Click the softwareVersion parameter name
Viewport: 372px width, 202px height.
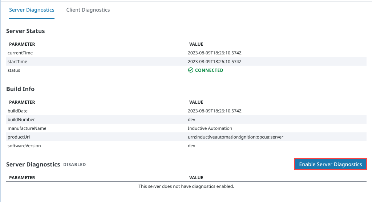click(x=24, y=146)
